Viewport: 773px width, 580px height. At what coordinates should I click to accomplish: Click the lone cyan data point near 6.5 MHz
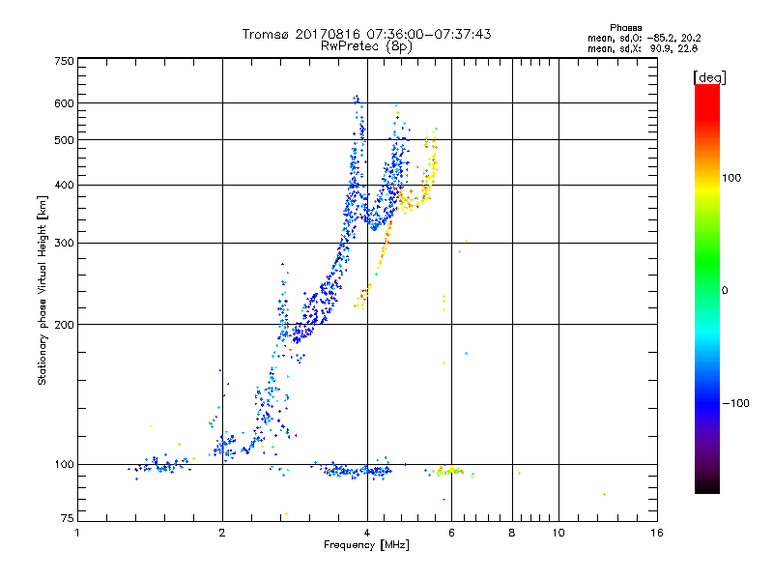click(x=466, y=354)
